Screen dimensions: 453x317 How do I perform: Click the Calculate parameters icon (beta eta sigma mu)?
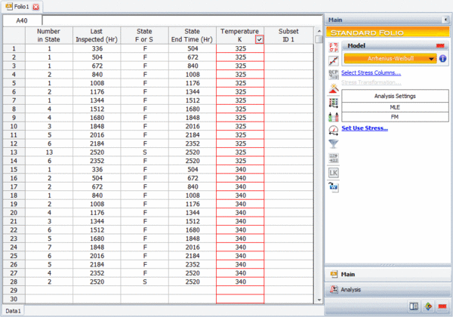(x=334, y=47)
